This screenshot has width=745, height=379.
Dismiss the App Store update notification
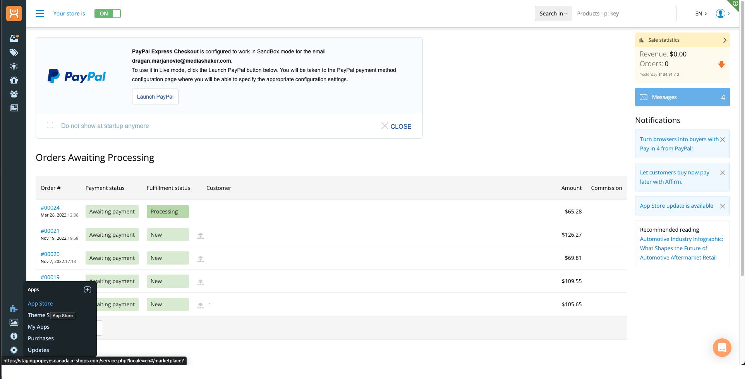[x=723, y=206]
